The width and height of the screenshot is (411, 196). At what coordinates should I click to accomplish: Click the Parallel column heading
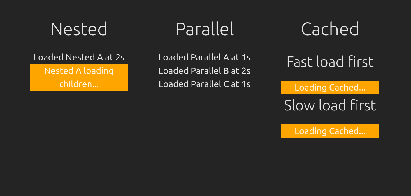tap(205, 29)
